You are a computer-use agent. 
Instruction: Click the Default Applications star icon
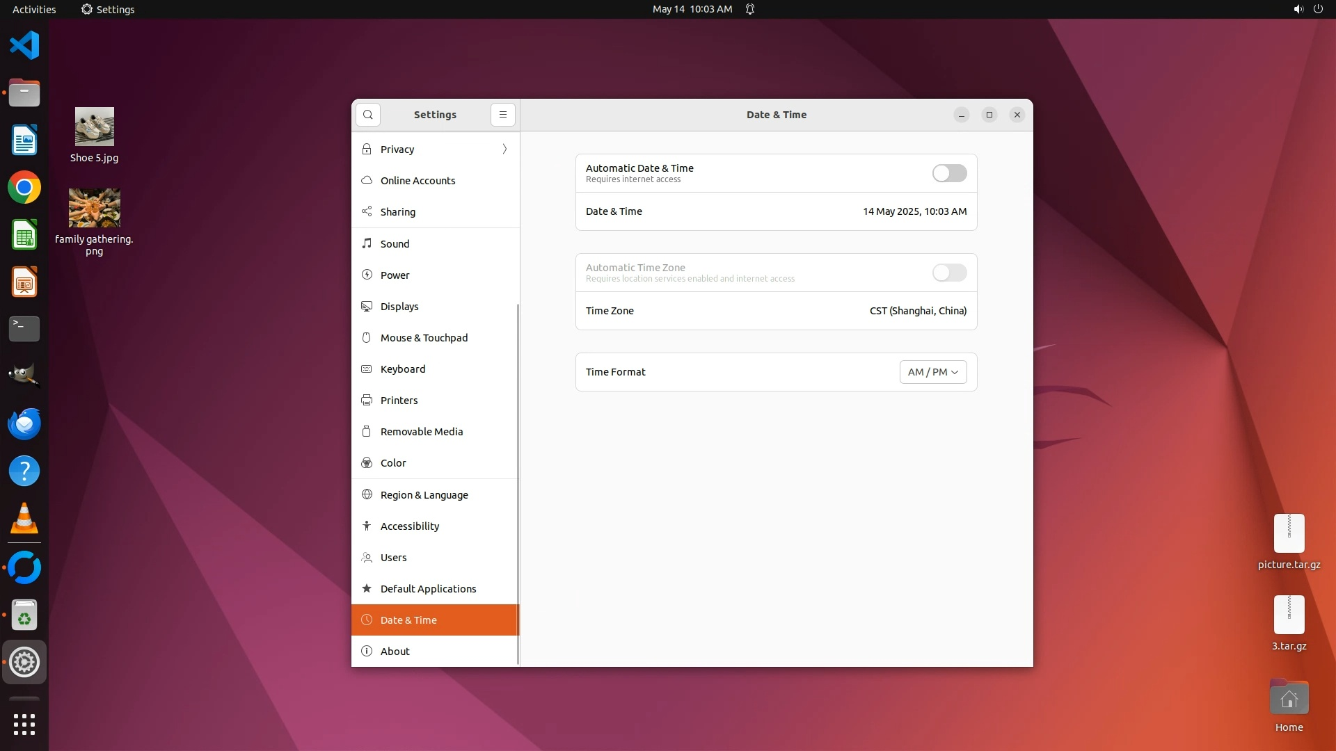[x=367, y=589]
